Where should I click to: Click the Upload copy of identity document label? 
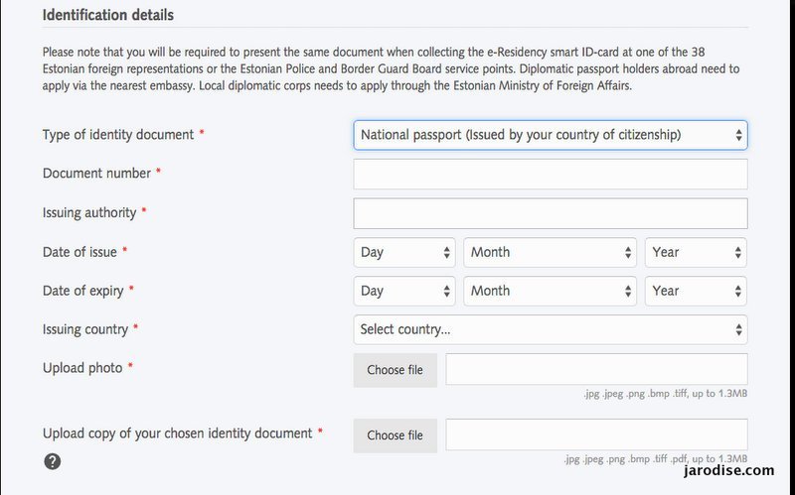pos(178,433)
